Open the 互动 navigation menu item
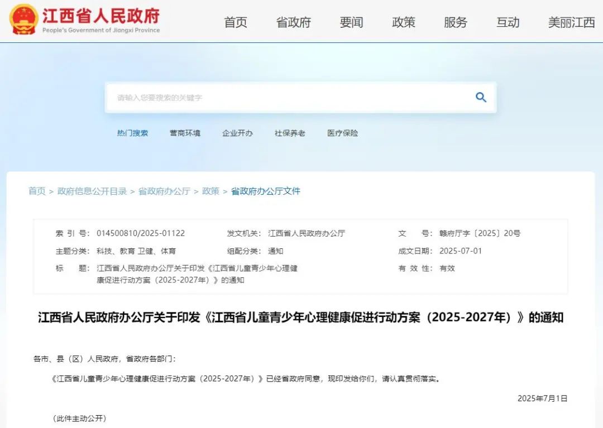603x428 pixels. pos(508,22)
